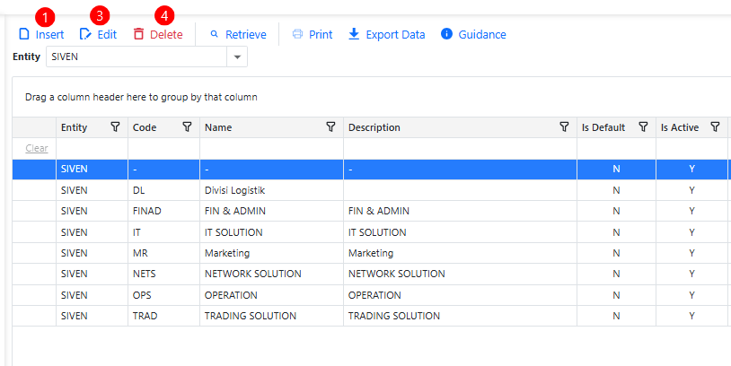
Task: Sort by the Description column header
Action: [x=374, y=127]
